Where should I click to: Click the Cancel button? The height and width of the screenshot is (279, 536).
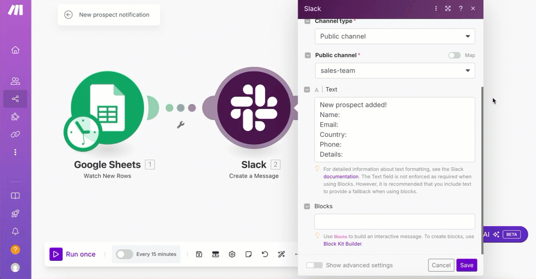tap(441, 265)
